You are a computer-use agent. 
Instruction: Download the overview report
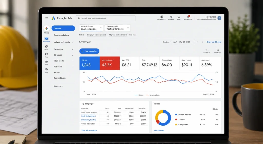tap(207, 51)
